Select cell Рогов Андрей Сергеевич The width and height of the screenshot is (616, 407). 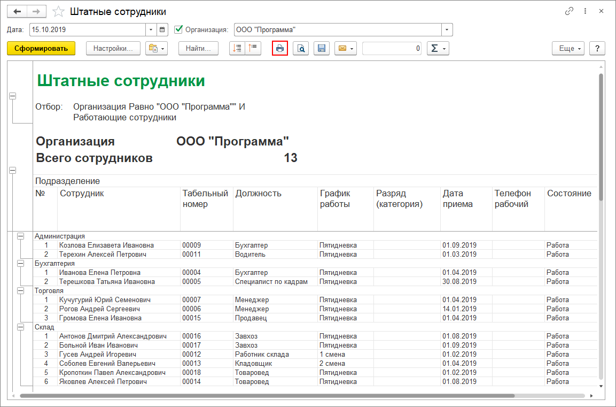(x=119, y=309)
